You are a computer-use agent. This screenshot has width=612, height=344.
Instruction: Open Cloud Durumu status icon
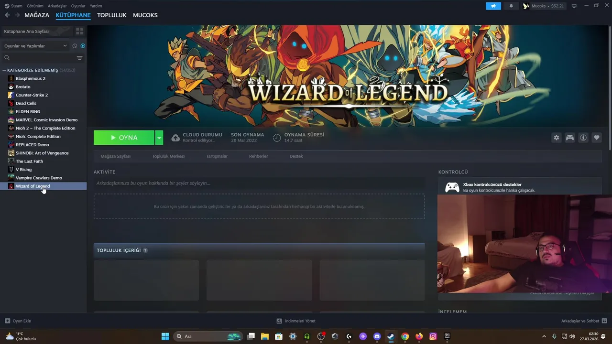[x=175, y=138]
